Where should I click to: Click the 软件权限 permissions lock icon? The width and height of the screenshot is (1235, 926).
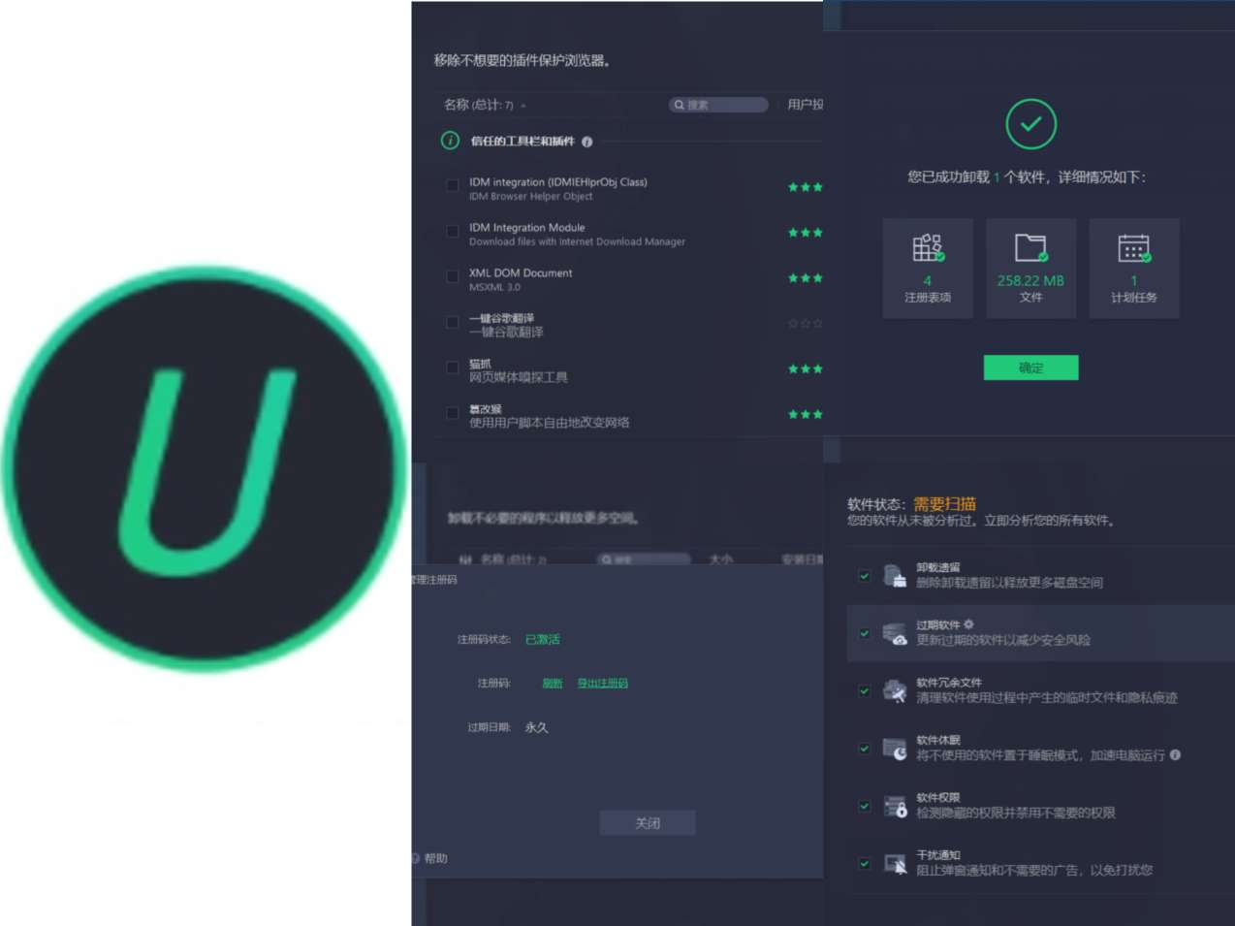895,807
